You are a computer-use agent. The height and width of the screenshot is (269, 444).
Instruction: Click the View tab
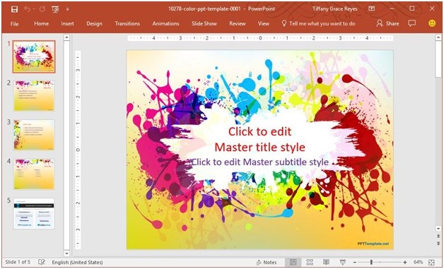[x=263, y=24]
